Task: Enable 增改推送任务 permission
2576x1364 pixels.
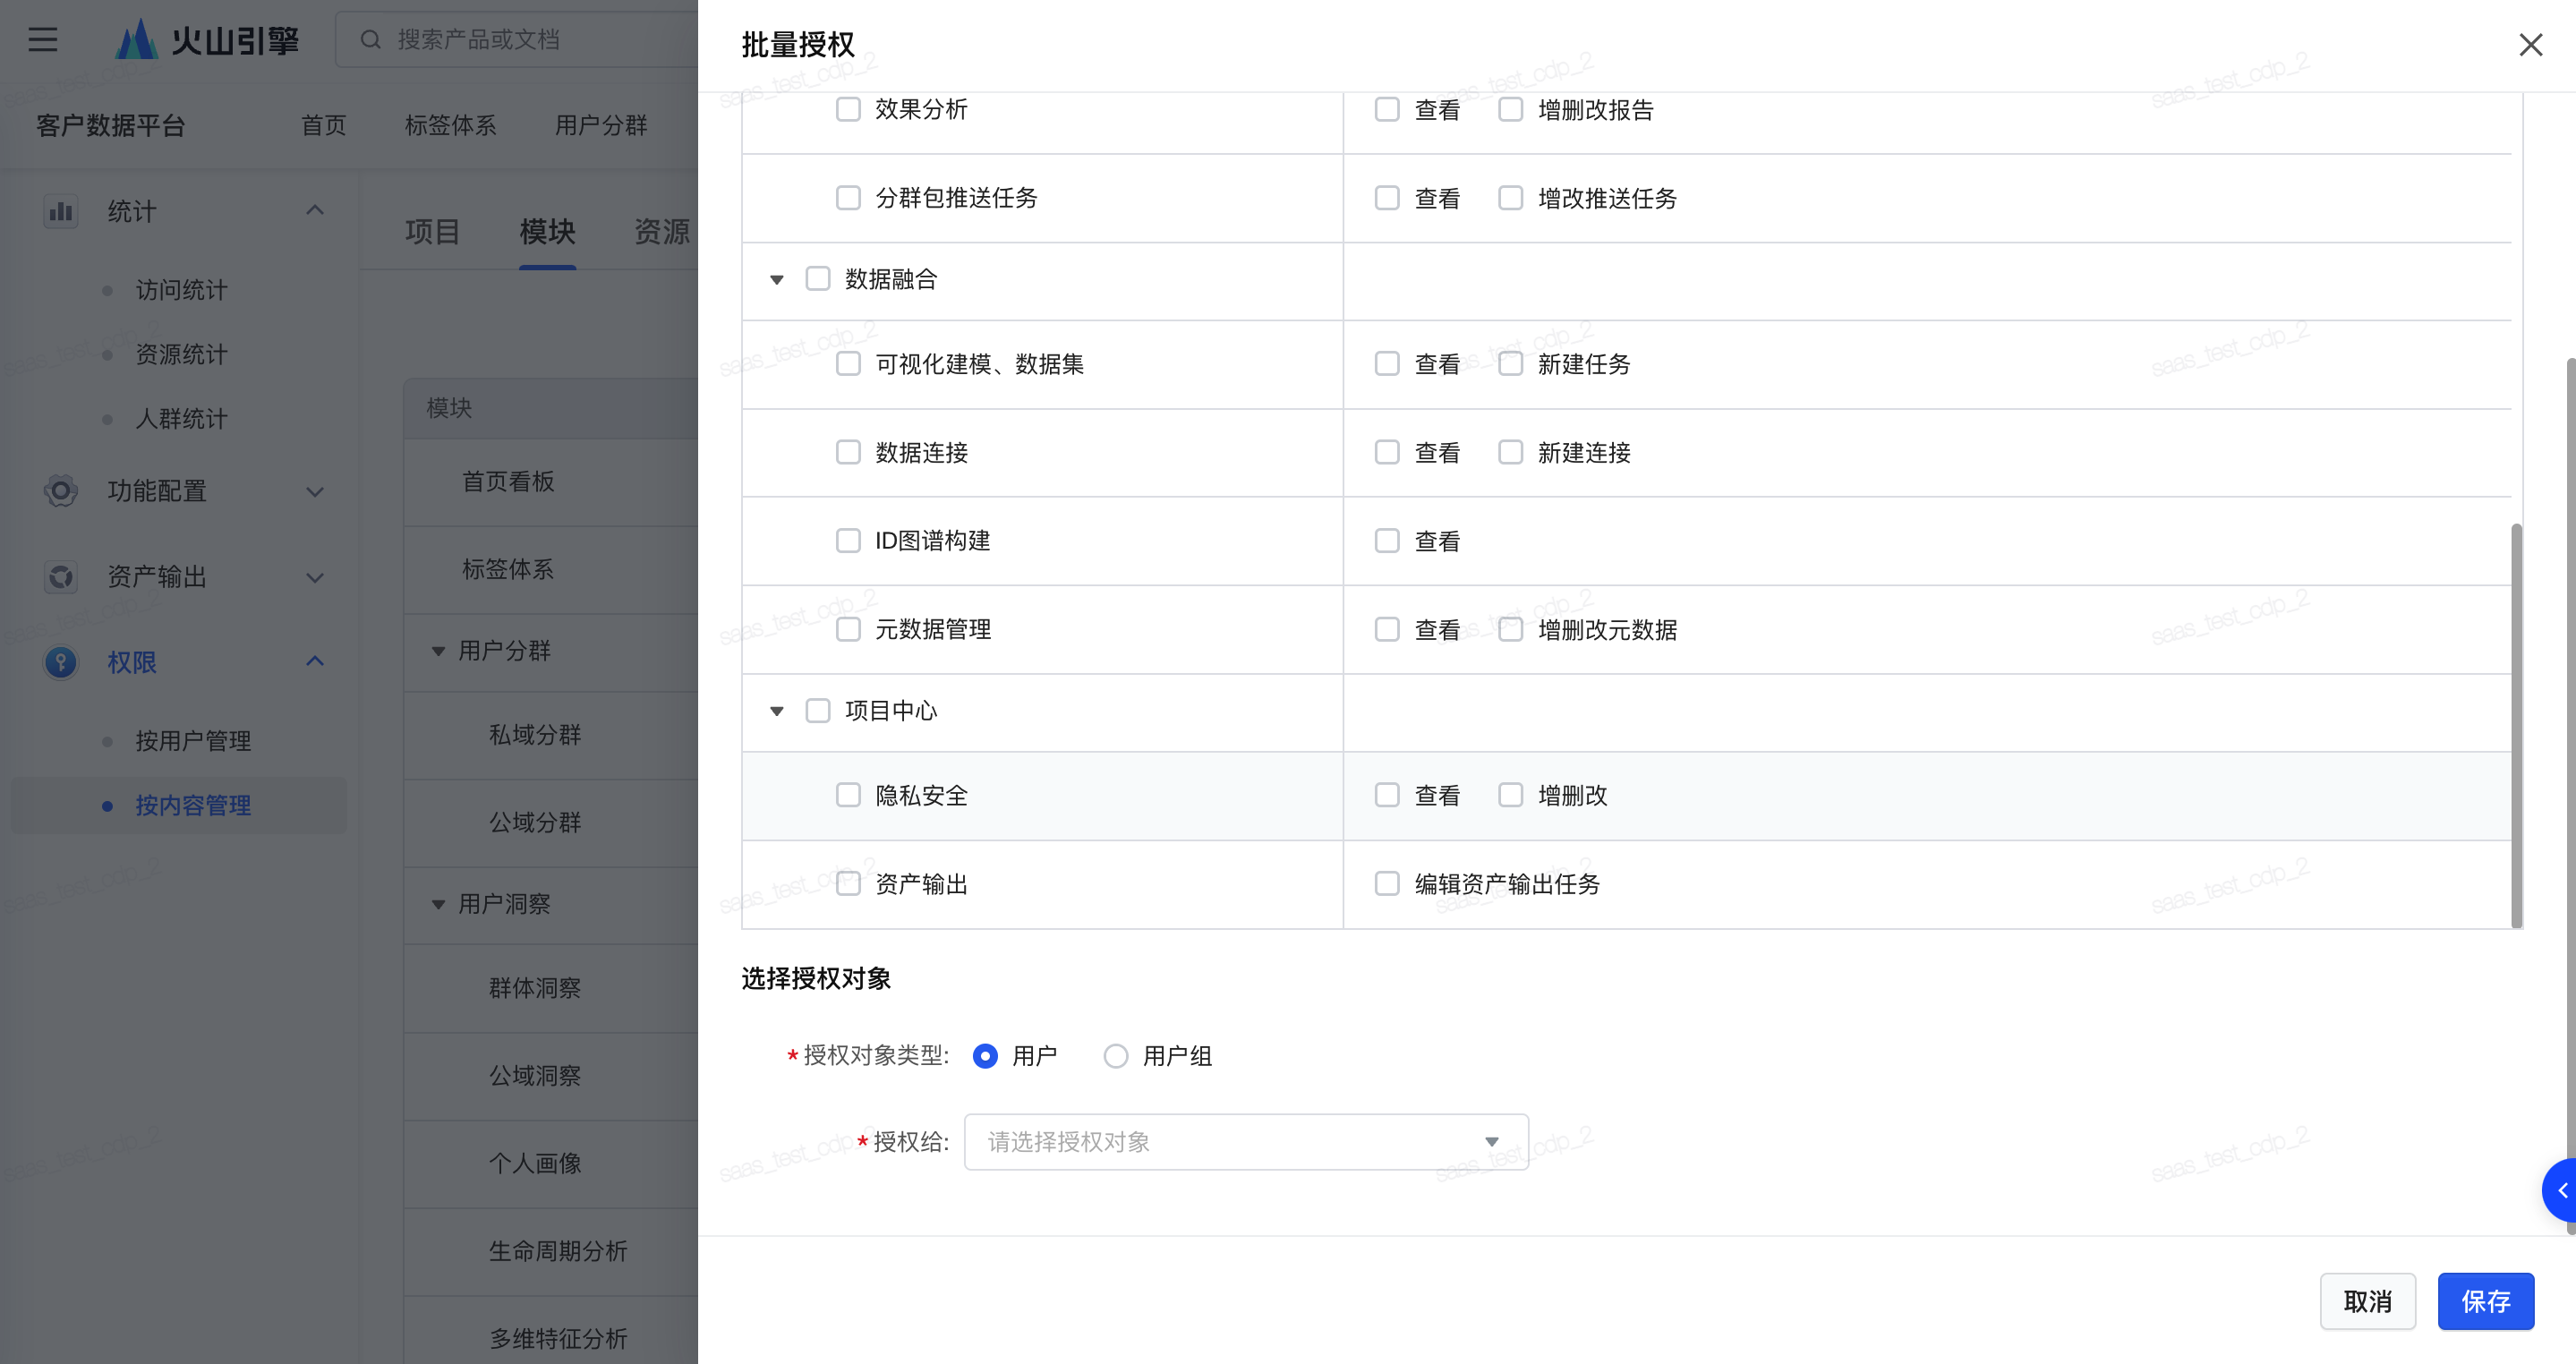Action: coord(1510,198)
